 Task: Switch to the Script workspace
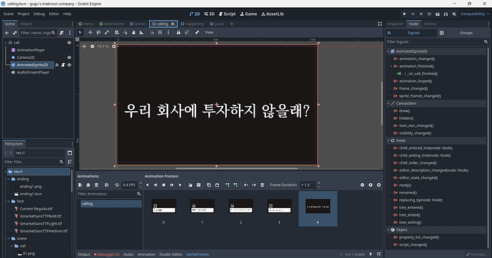227,14
